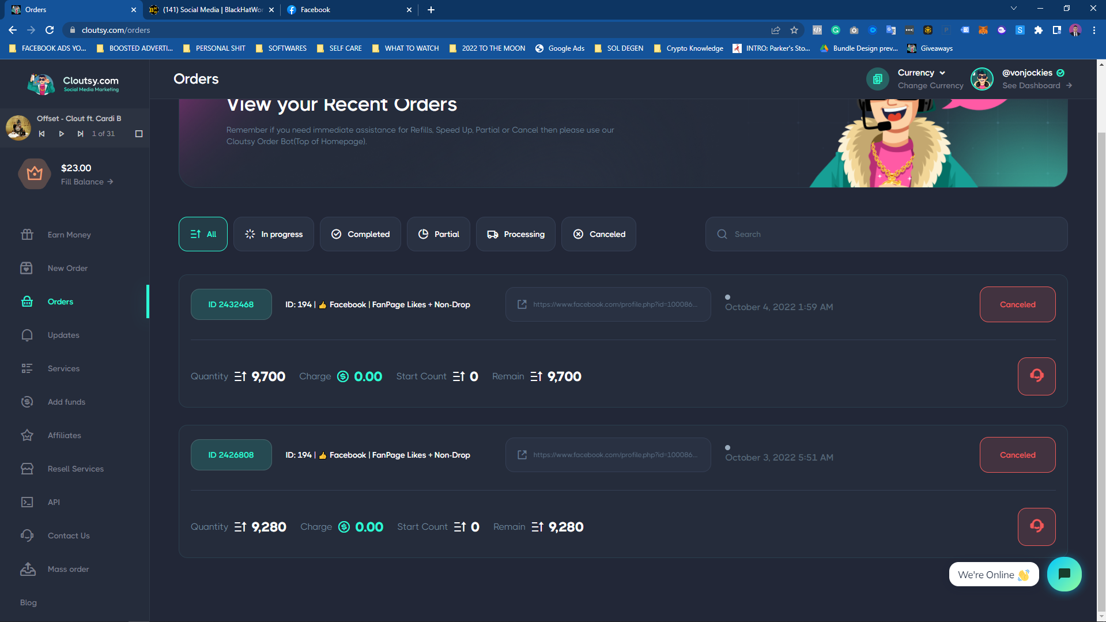Filter orders by Partial
The image size is (1106, 622).
pos(439,234)
